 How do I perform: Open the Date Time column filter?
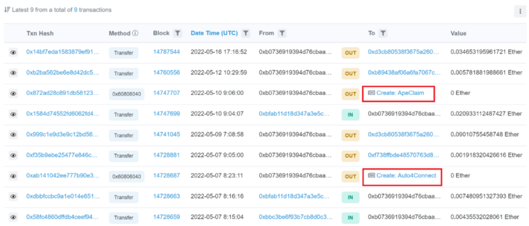click(246, 33)
